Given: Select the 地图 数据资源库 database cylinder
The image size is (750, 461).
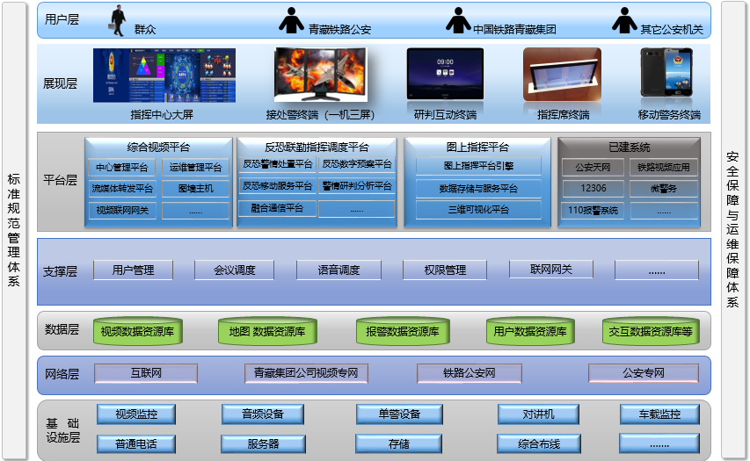Looking at the screenshot, I should (266, 331).
